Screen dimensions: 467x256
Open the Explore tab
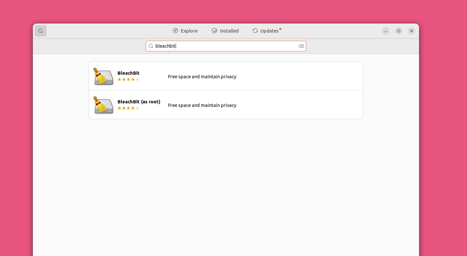coord(185,31)
